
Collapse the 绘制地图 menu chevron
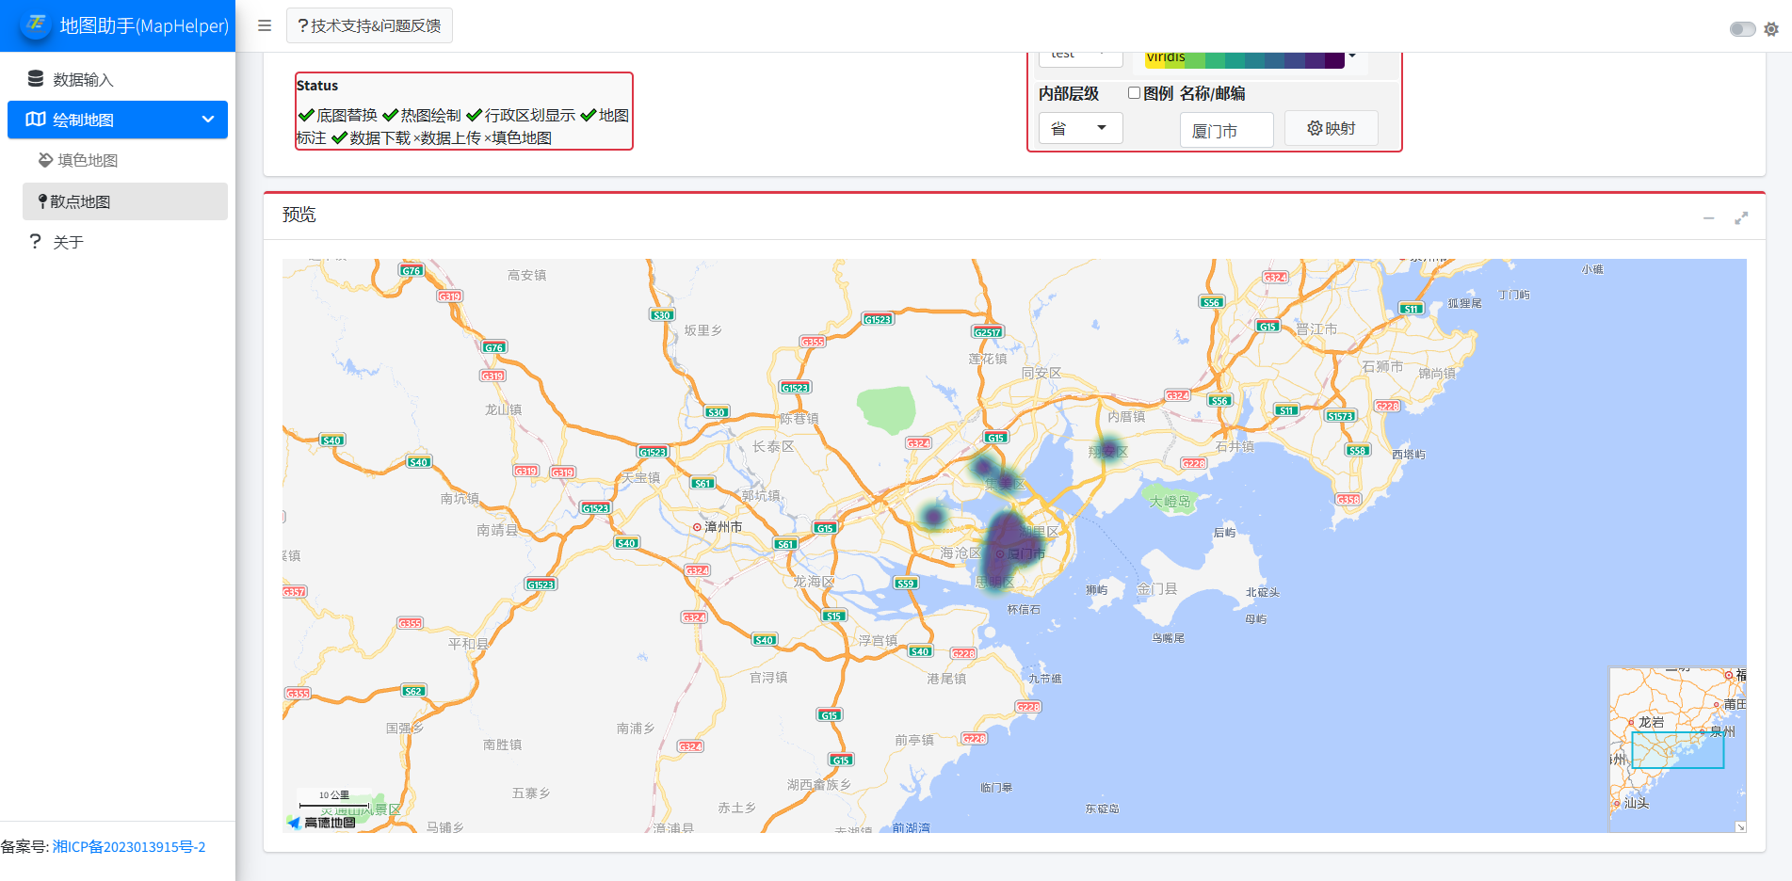coord(208,120)
